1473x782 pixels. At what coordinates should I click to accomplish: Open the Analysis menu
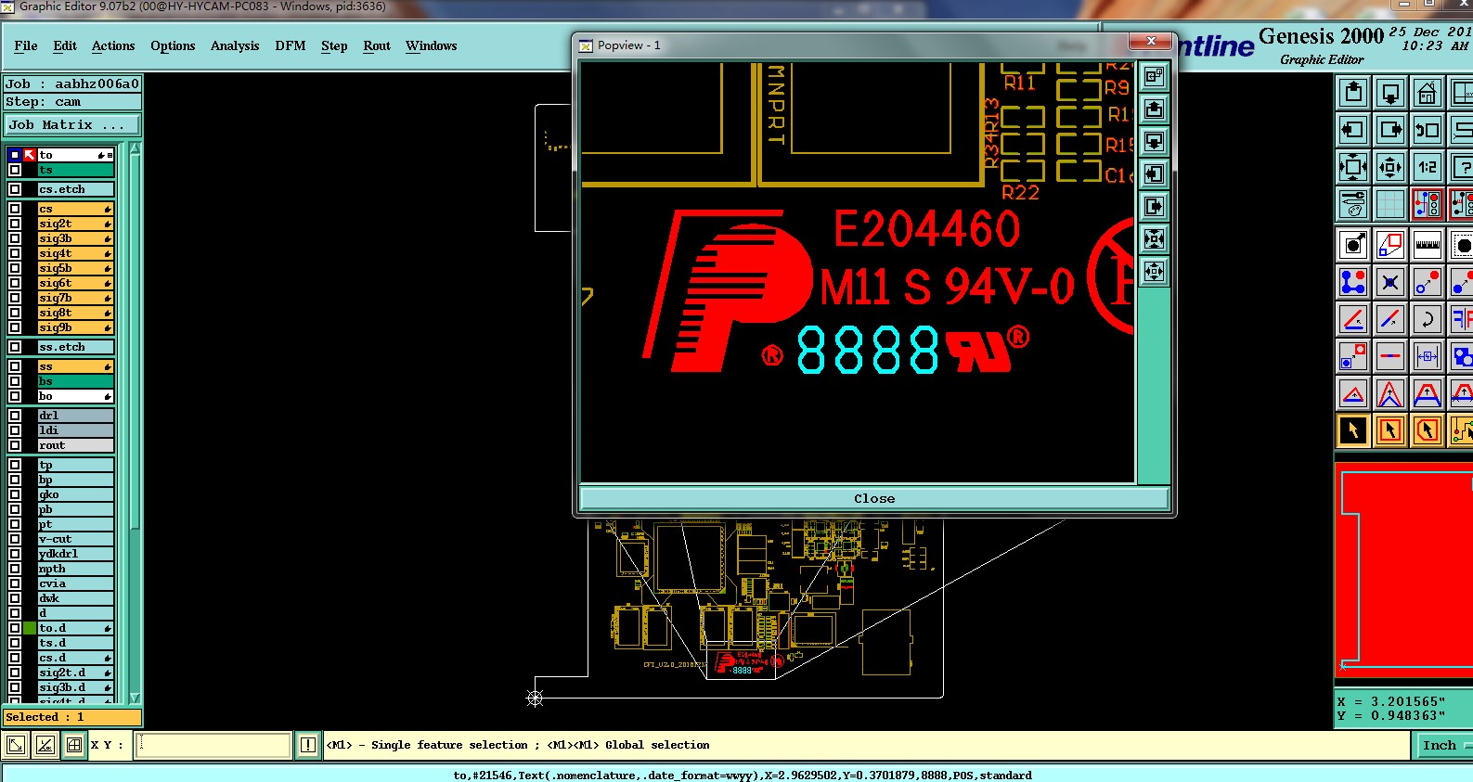(x=235, y=45)
